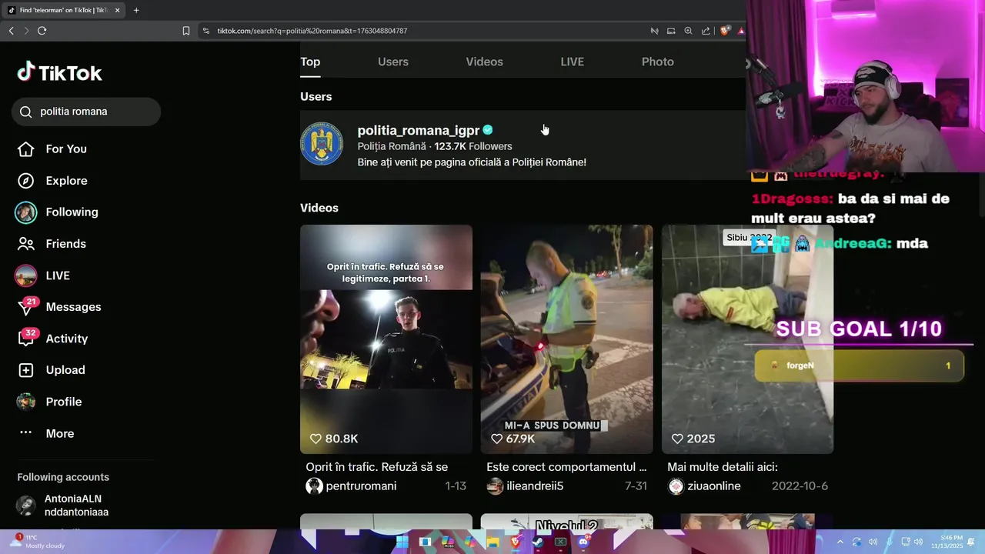Click the For You label
985x554 pixels.
pyautogui.click(x=66, y=149)
